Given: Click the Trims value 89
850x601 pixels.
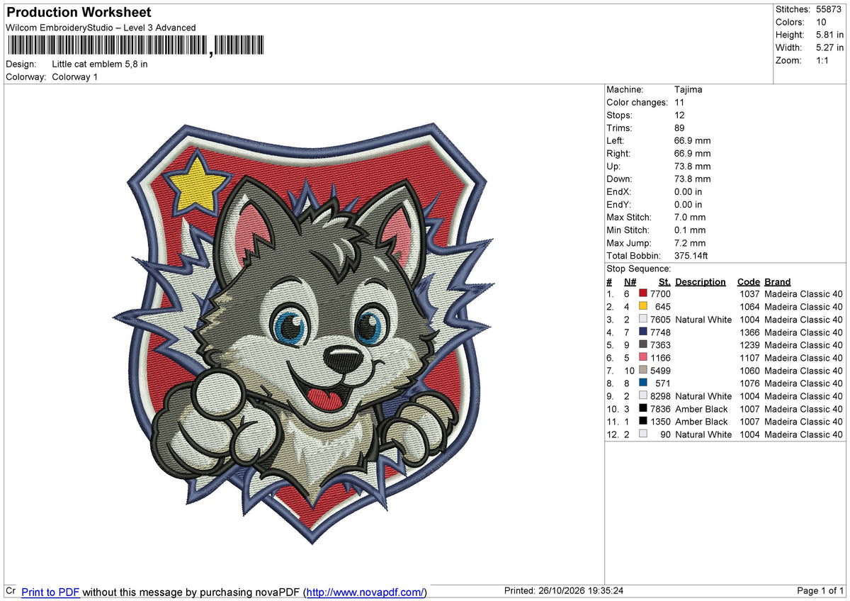Looking at the screenshot, I should pos(681,128).
